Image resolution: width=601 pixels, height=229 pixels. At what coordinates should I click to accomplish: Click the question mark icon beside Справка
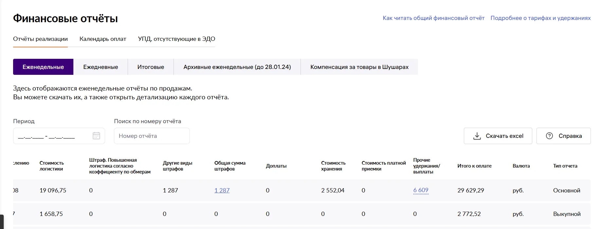point(549,136)
